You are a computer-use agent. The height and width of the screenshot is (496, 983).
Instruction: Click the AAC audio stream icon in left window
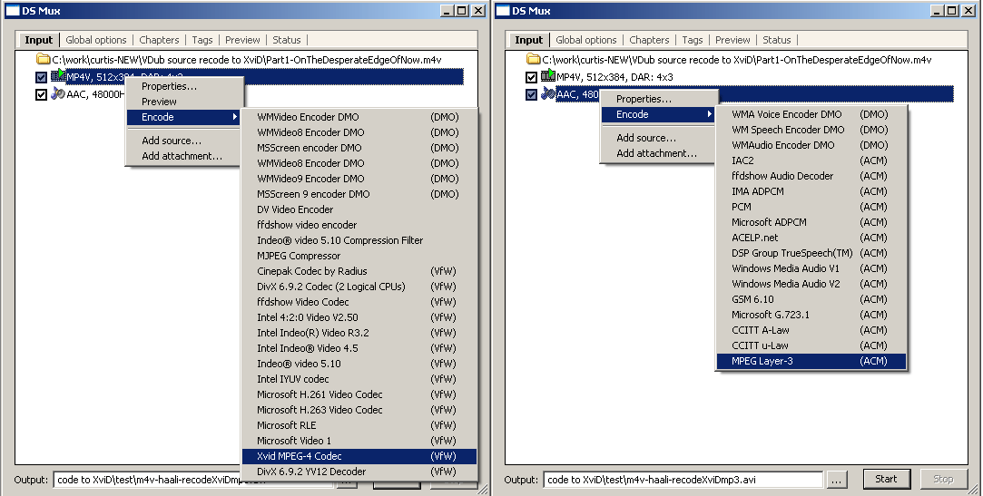click(58, 94)
